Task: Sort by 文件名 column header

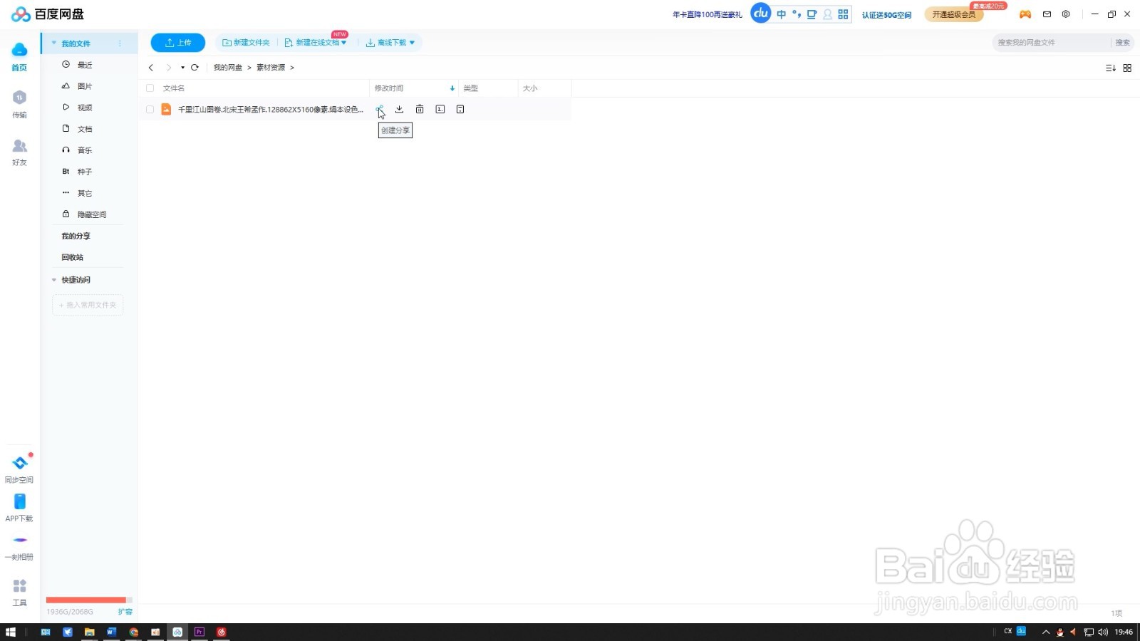Action: tap(174, 88)
